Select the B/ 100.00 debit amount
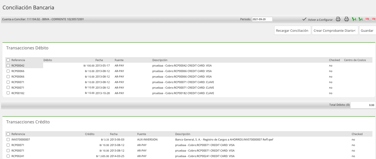Screen dimensions: 376x159 click(89, 66)
